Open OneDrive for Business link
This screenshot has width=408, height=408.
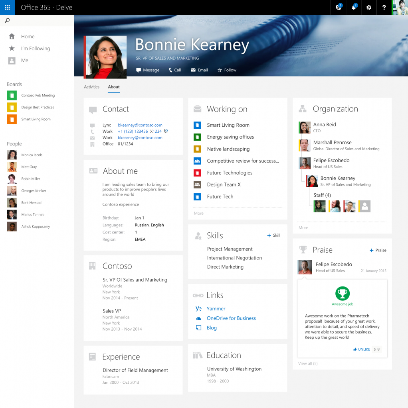click(231, 318)
